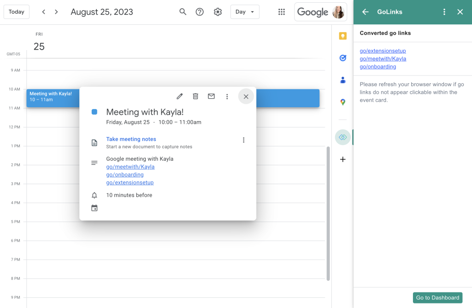Go back using the GoLinks panel arrow

coord(366,12)
